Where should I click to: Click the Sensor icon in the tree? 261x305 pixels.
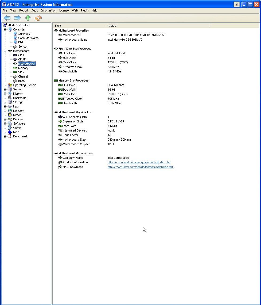[x=15, y=47]
